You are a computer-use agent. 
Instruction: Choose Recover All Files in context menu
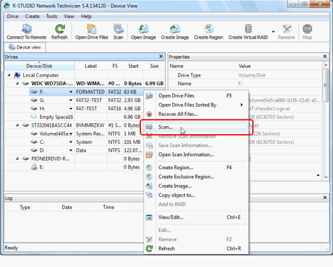pos(196,114)
